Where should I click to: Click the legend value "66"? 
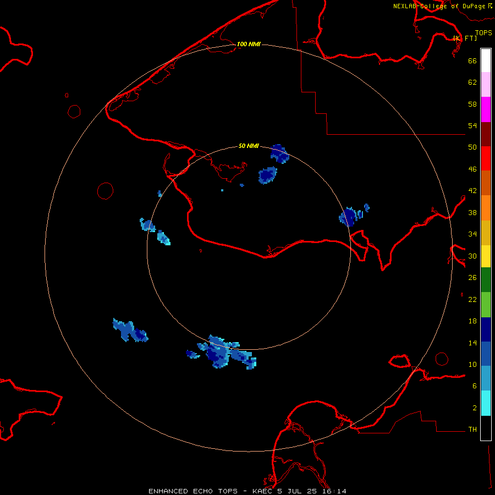coord(472,61)
